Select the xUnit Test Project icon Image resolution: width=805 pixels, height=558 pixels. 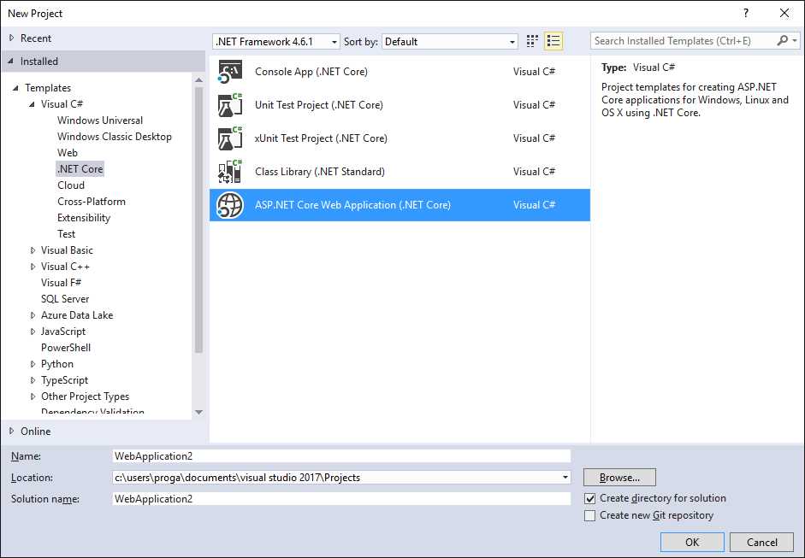click(x=229, y=138)
